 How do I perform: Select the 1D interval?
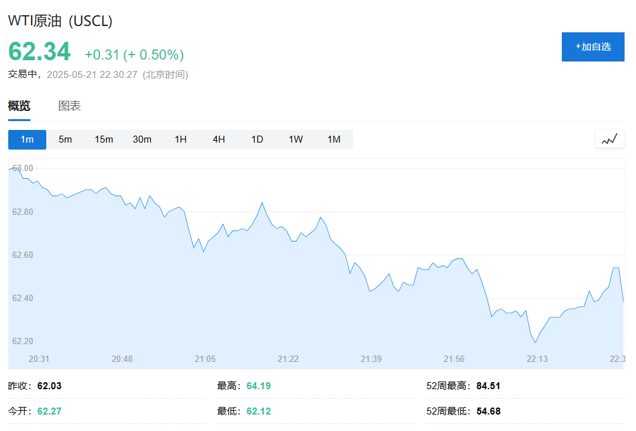(257, 139)
